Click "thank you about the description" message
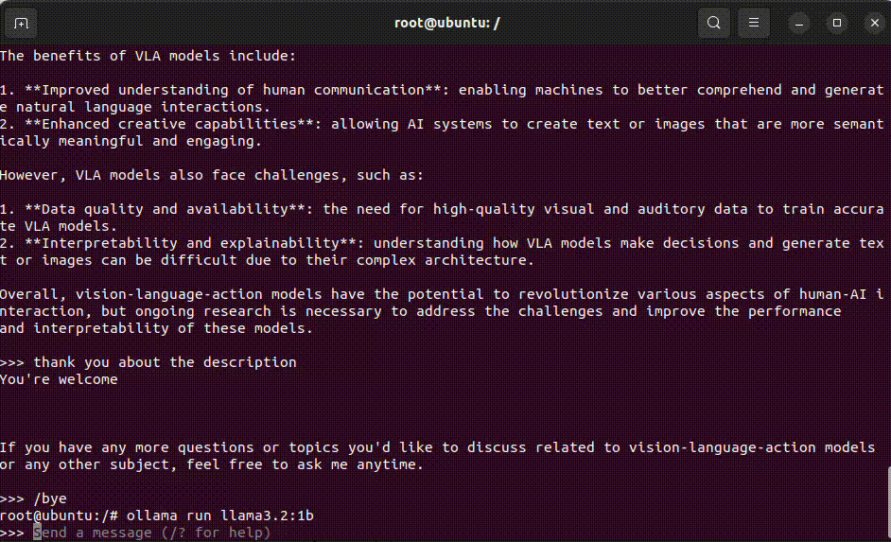The height and width of the screenshot is (542, 891). coord(165,362)
